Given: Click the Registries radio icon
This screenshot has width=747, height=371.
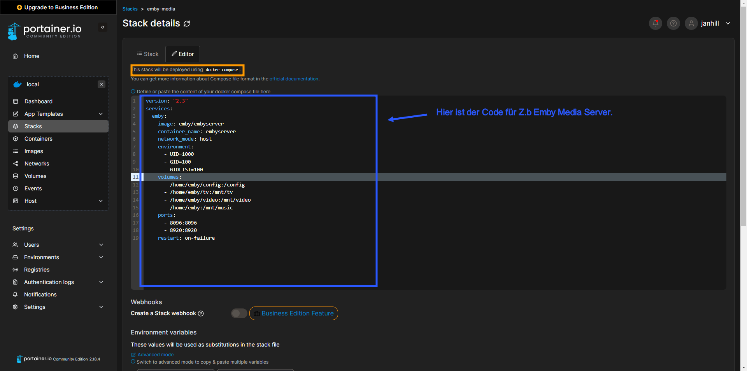Looking at the screenshot, I should coord(15,270).
